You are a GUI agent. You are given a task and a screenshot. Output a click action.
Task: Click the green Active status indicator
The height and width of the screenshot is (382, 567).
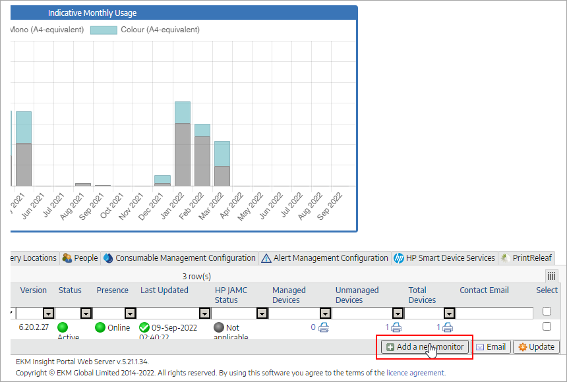pos(63,327)
